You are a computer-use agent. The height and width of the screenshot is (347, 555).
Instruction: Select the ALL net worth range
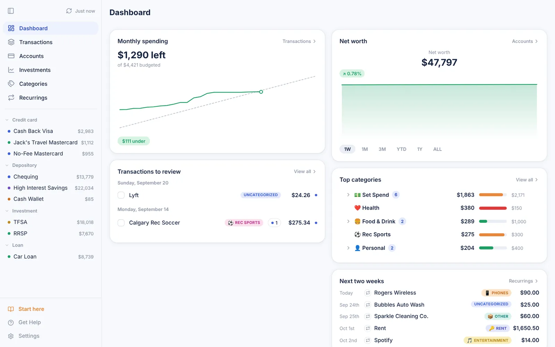[437, 149]
